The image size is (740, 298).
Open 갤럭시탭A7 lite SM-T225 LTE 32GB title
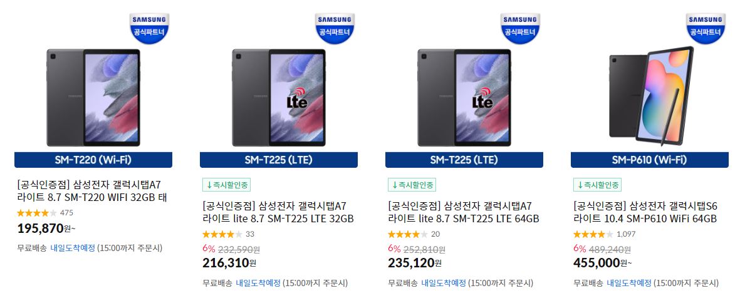(x=278, y=212)
